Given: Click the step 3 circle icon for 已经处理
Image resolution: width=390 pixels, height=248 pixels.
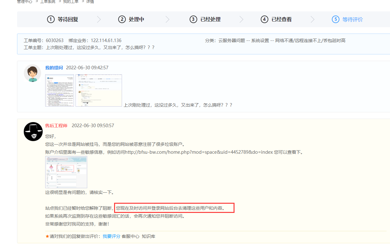Looking at the screenshot, I should coord(193,19).
